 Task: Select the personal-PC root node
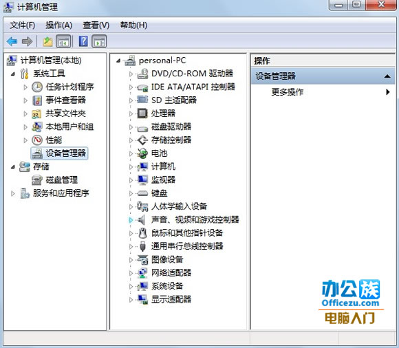pyautogui.click(x=162, y=61)
